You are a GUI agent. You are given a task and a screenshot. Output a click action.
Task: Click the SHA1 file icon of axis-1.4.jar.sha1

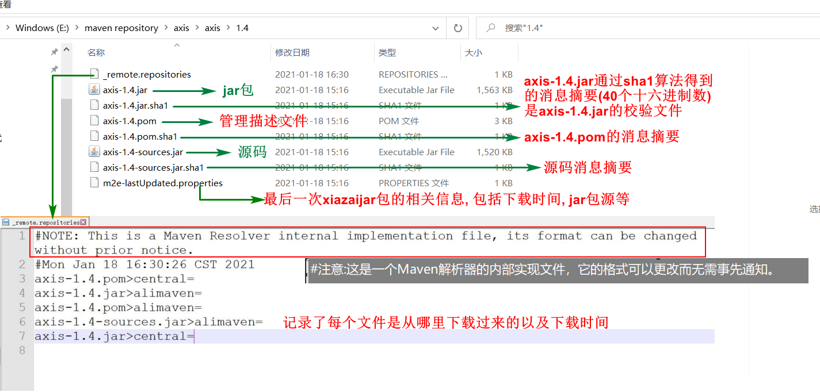94,105
